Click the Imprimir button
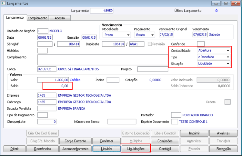This screenshot has height=156, width=242. [194, 133]
